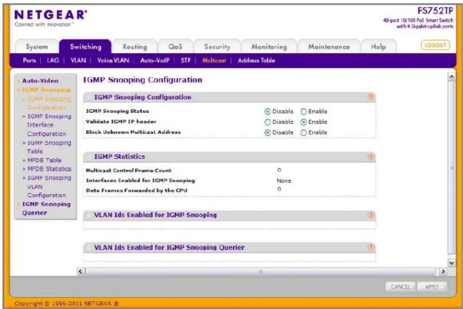Click the vertical scrollbar thumb
Image resolution: width=463 pixels, height=309 pixels.
tap(452, 168)
